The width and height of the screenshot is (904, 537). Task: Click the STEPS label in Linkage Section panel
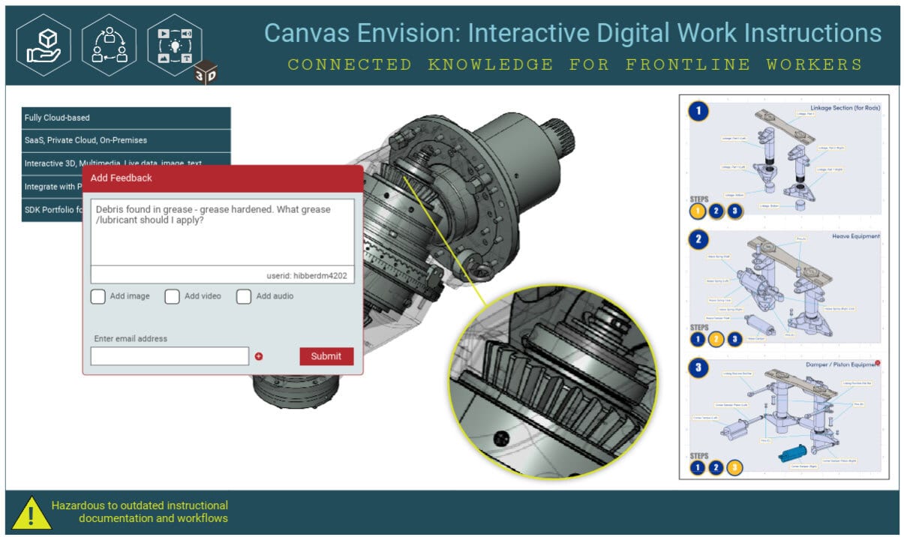tap(699, 199)
